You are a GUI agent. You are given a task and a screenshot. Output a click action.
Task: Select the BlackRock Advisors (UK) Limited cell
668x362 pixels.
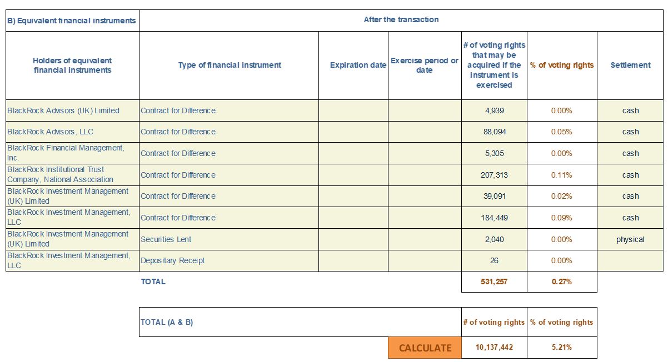pyautogui.click(x=72, y=110)
